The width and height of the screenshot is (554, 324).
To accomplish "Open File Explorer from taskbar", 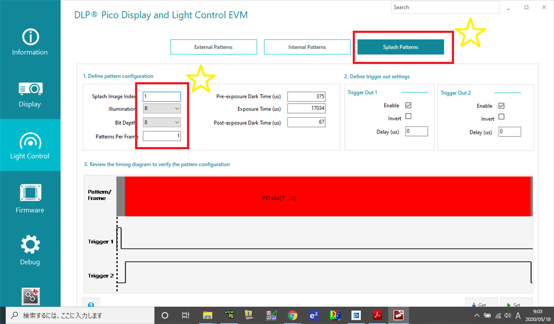I will point(207,315).
